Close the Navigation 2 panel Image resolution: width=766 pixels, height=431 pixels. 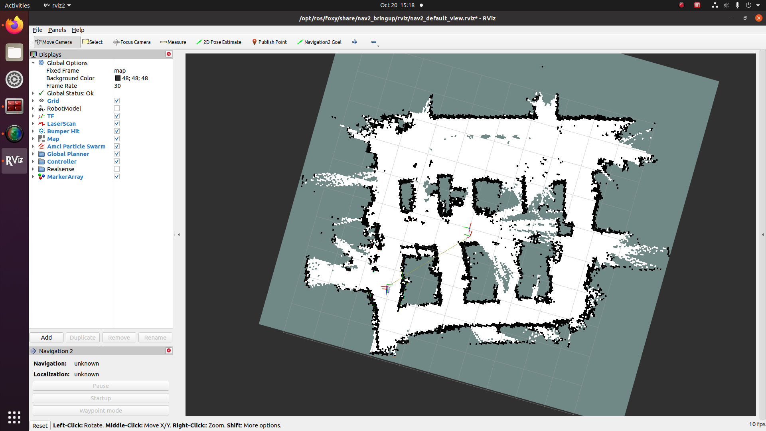tap(169, 350)
